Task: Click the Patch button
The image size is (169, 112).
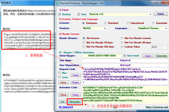Action: pyautogui.click(x=161, y=14)
